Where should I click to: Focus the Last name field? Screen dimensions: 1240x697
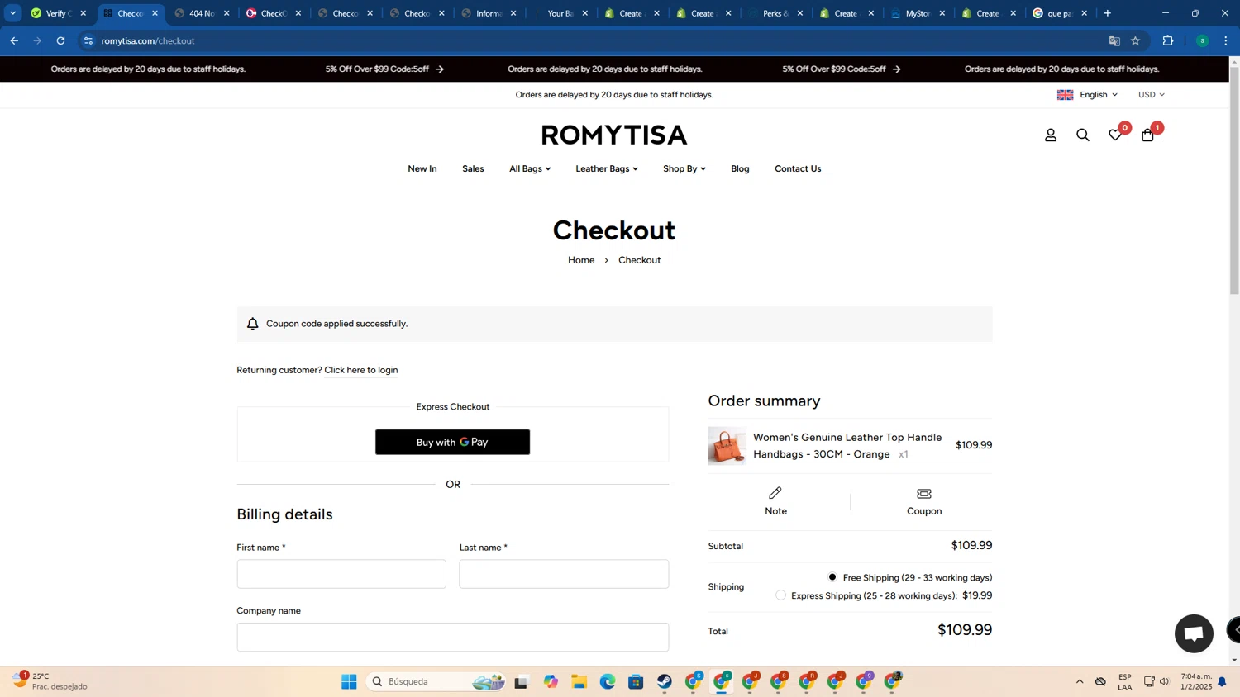[564, 574]
